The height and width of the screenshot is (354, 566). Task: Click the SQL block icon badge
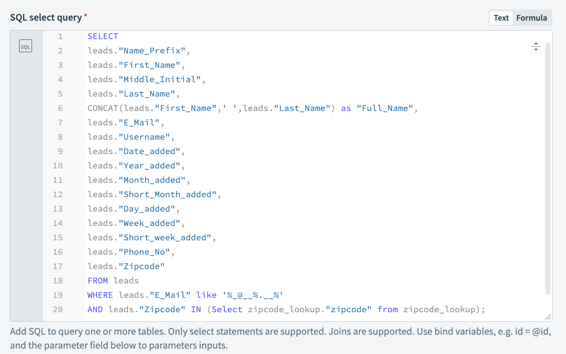click(26, 45)
